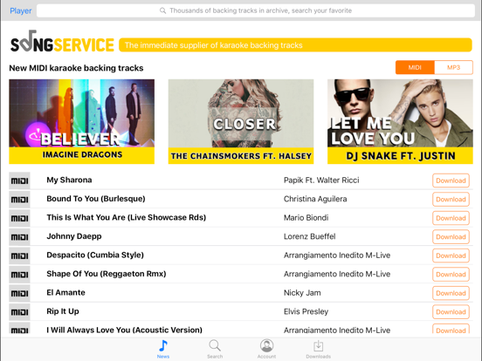The height and width of the screenshot is (361, 482).
Task: Switch to MP3 format
Action: pos(453,67)
